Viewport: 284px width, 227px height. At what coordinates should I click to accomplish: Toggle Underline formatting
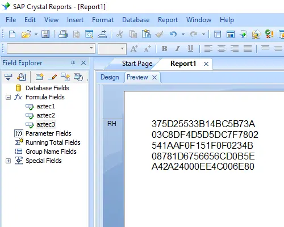pos(190,49)
